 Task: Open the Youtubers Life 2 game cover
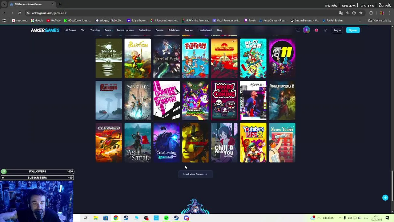coord(253,143)
